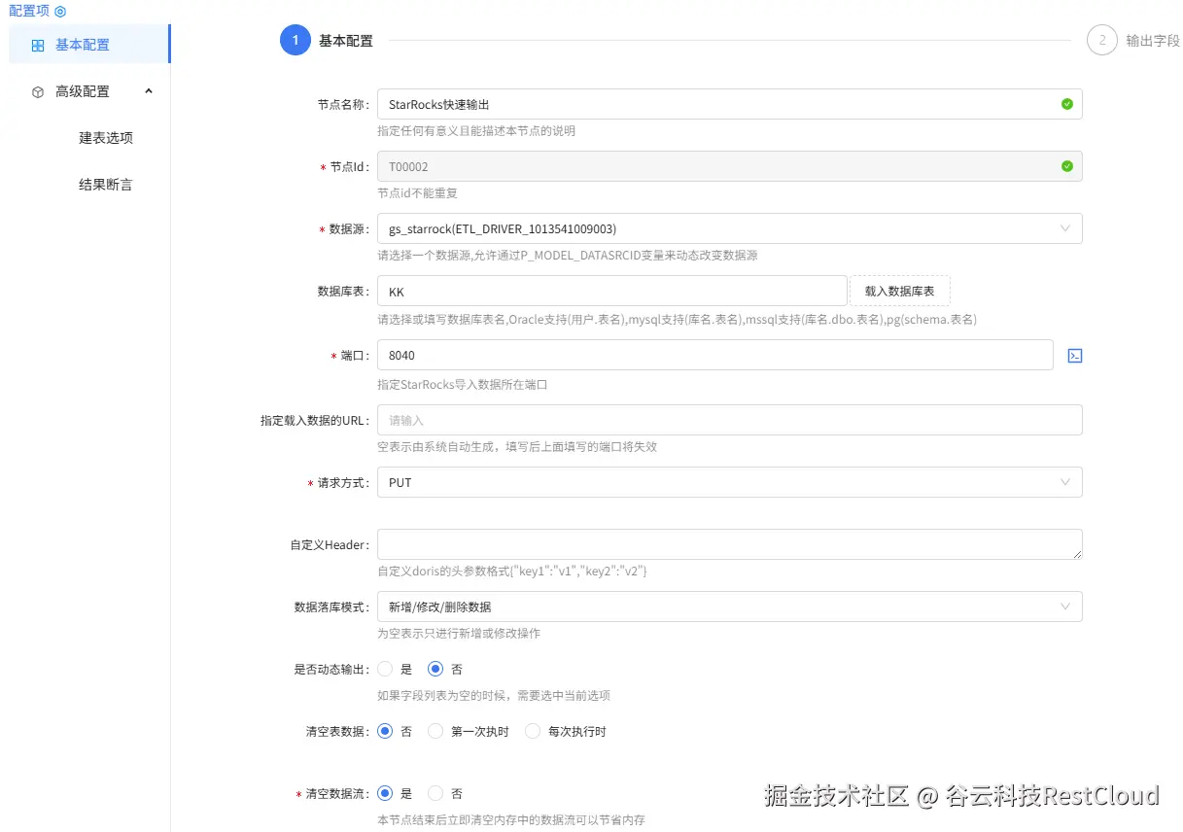Click the 节点Id input field
The height and width of the screenshot is (832, 1183).
pos(729,166)
